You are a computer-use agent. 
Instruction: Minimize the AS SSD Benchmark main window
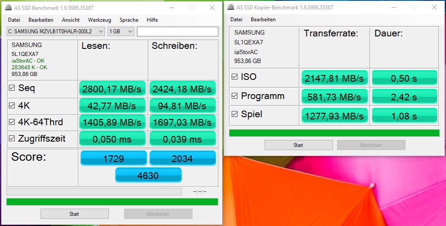tap(171, 8)
